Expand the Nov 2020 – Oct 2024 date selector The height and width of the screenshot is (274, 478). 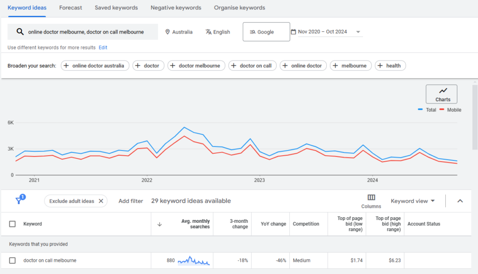358,31
